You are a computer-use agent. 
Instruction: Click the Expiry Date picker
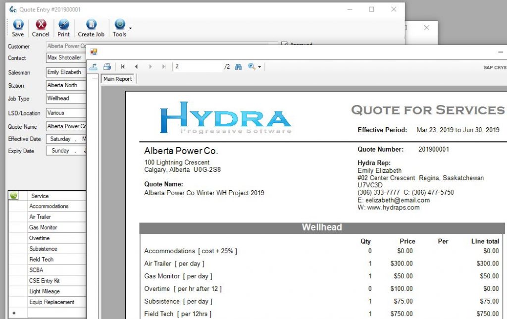[x=66, y=151]
